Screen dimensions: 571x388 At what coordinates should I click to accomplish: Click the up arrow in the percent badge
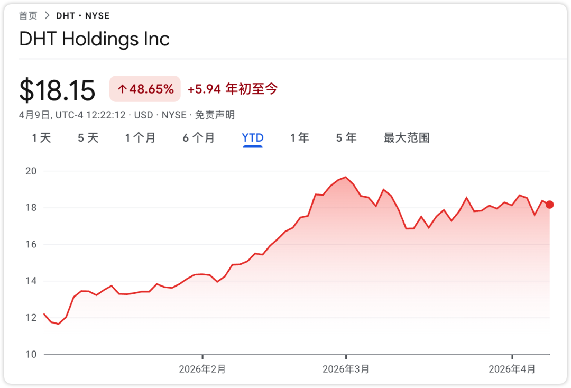click(x=122, y=89)
